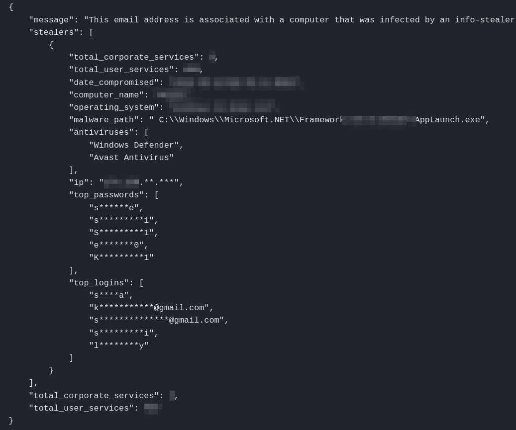The width and height of the screenshot is (516, 430).
Task: Click the bottom "total_user_services" key
Action: [x=81, y=408]
